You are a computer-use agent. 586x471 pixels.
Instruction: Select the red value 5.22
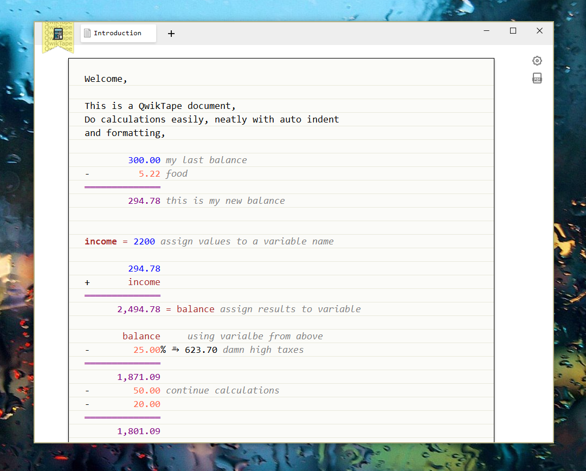pos(150,173)
